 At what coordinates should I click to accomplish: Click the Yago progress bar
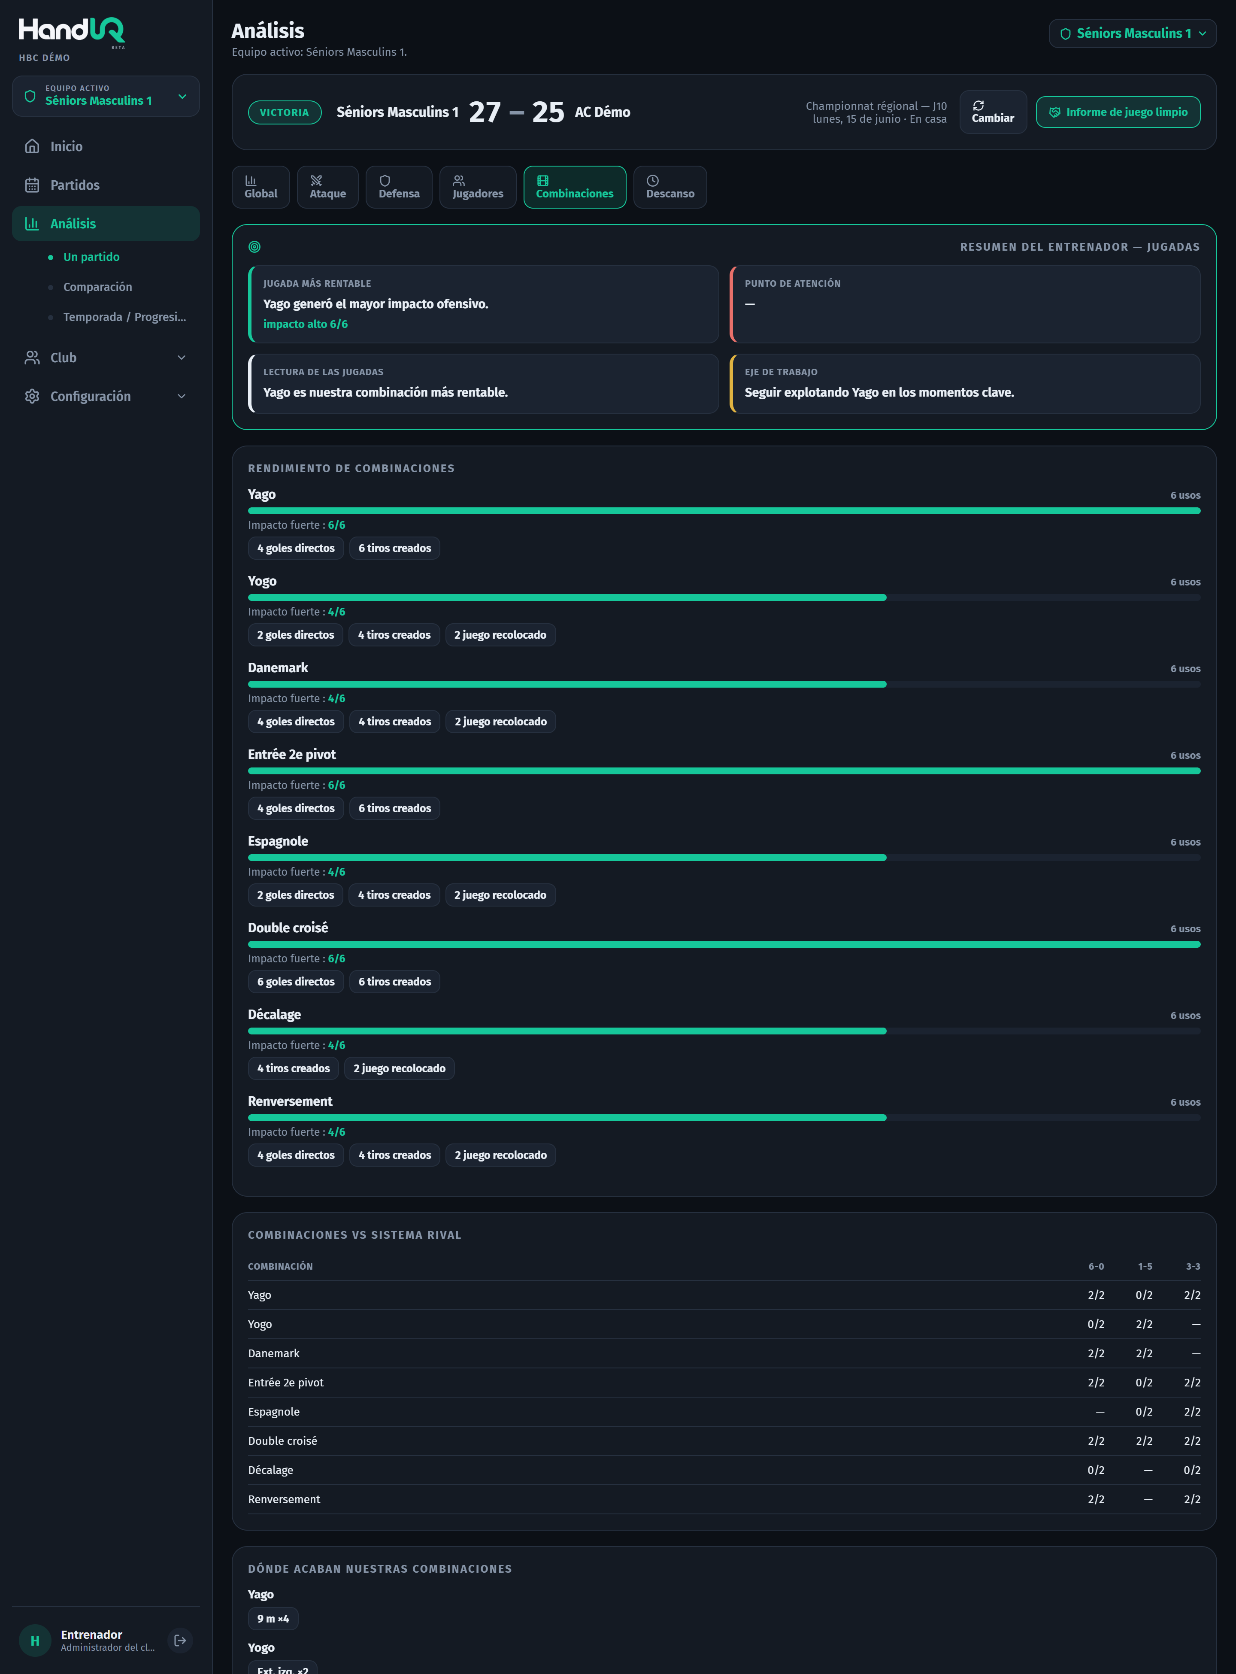[724, 511]
